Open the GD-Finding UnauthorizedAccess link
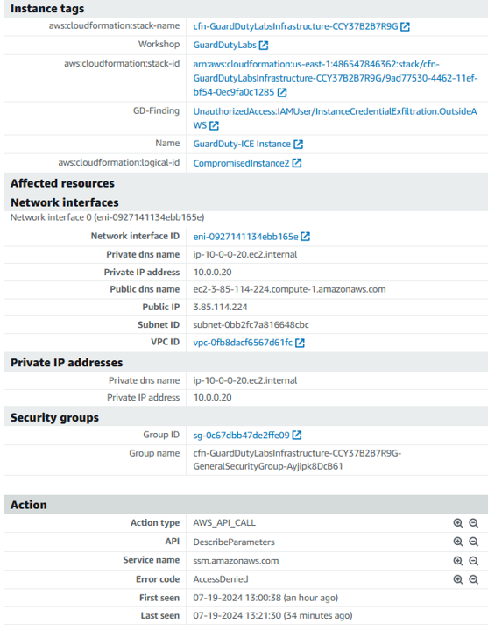 point(335,118)
